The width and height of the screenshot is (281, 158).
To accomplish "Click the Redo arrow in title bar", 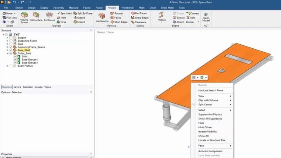I will (x=22, y=2).
